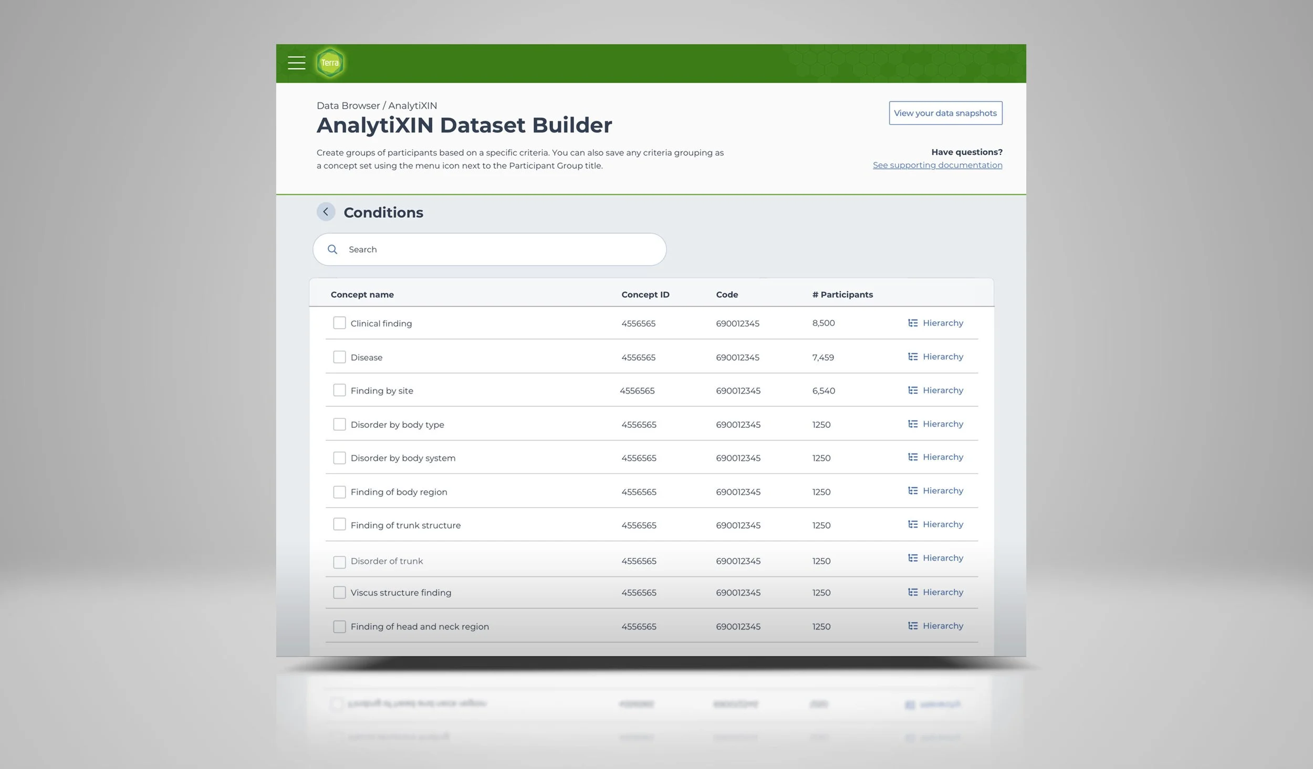Screen dimensions: 1313x769
Task: Click the Code column header
Action: tap(727, 294)
